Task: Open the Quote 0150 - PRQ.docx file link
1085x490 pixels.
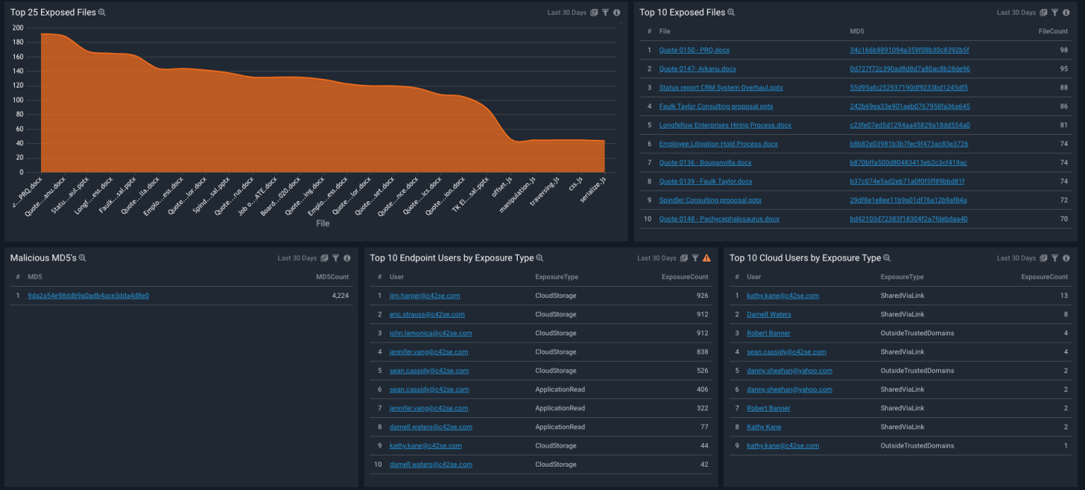Action: [694, 50]
